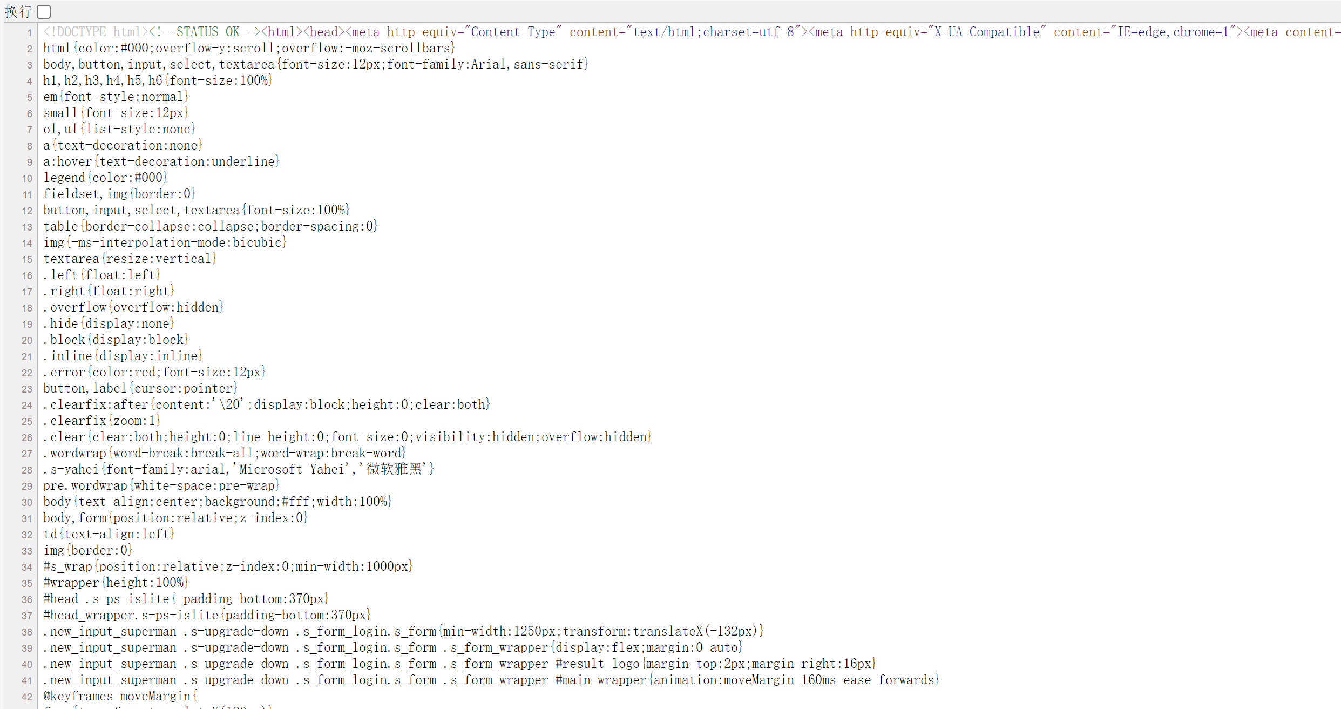Click the textarea{resize:vertical} line
The image size is (1341, 709).
coord(130,259)
